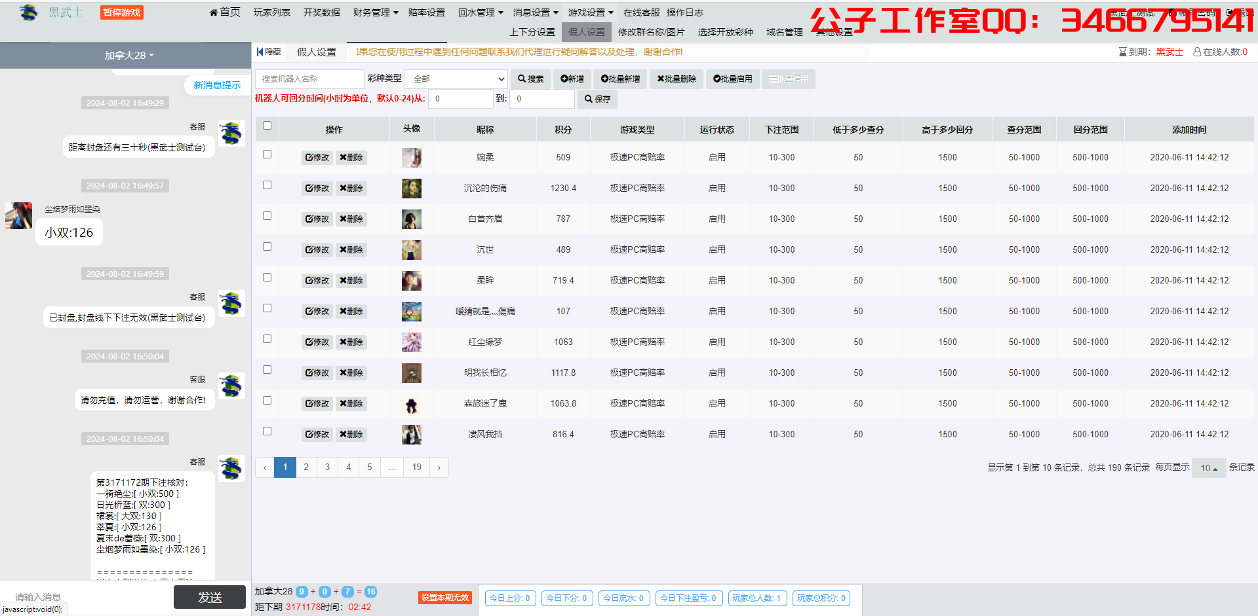Click the 黑武士 logo icon
The height and width of the screenshot is (616, 1258).
point(28,12)
